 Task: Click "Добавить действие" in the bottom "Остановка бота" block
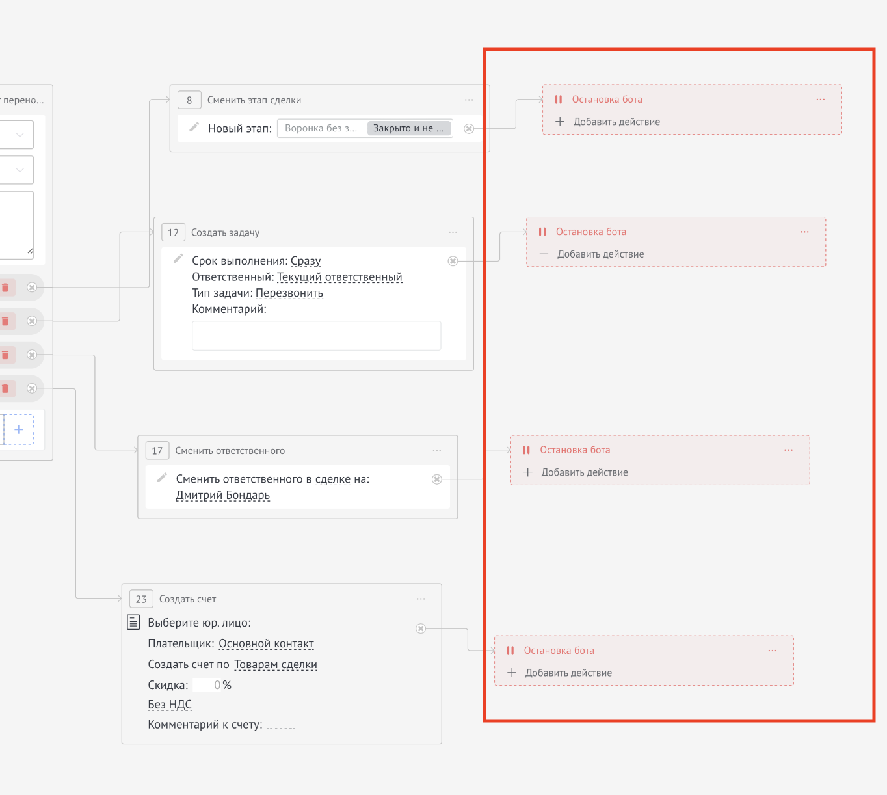(568, 673)
